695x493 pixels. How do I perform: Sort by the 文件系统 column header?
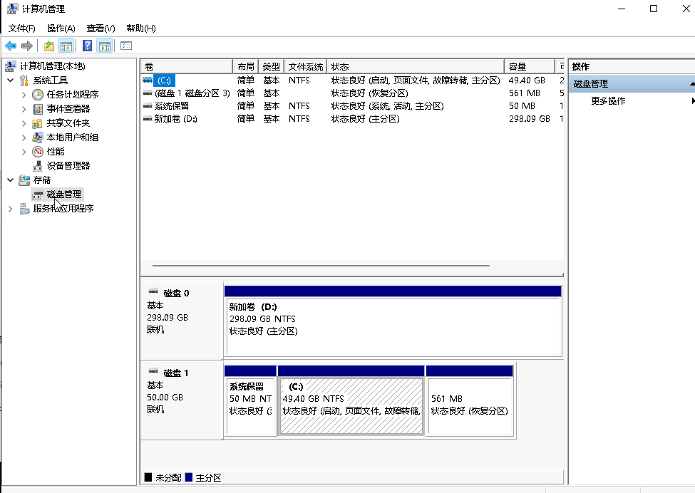tap(305, 66)
